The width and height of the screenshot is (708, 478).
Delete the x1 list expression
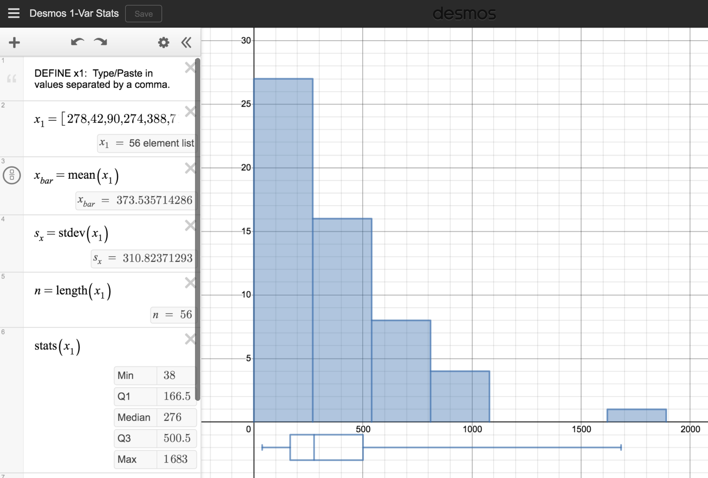tap(190, 112)
